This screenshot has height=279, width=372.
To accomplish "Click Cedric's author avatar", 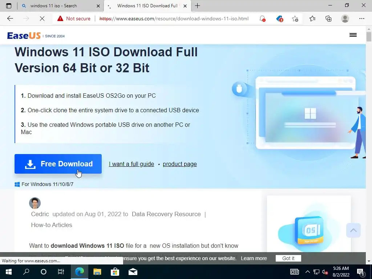I will (x=35, y=203).
